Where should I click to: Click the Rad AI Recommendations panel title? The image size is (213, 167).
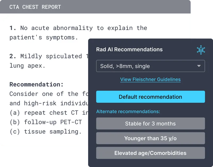pos(129,50)
